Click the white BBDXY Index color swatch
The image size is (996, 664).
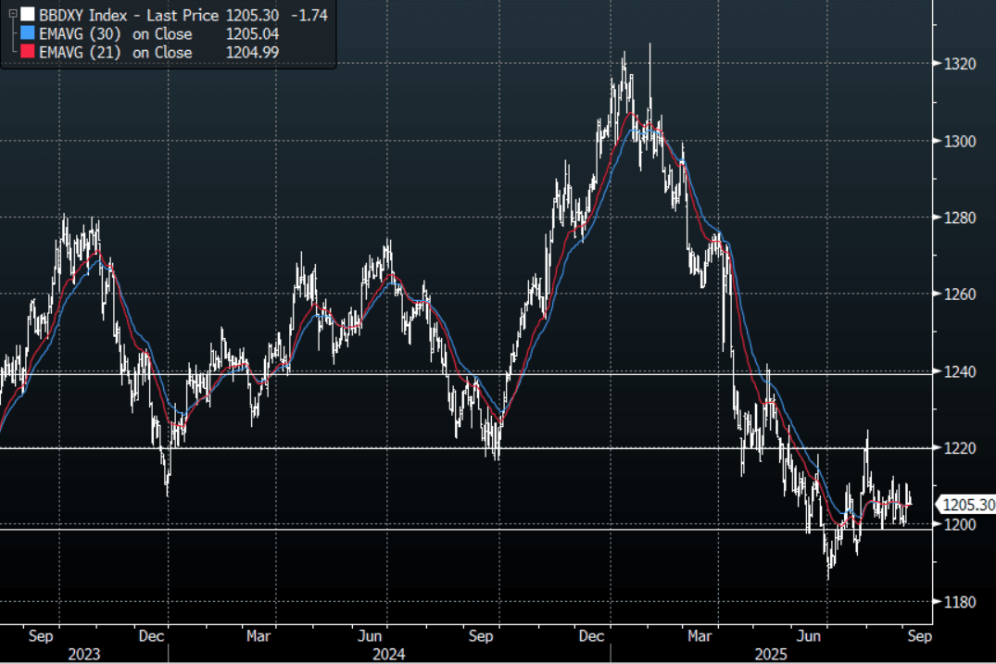coord(27,15)
